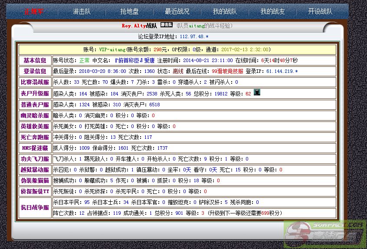
Task: Select the 比赛混战服 category label
Action: click(35, 82)
